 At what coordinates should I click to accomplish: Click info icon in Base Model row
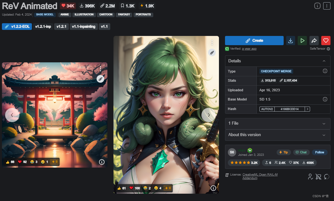click(x=325, y=99)
